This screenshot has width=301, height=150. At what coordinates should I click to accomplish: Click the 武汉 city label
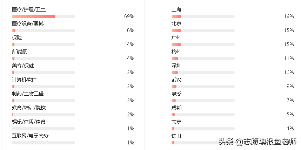coord(176,80)
